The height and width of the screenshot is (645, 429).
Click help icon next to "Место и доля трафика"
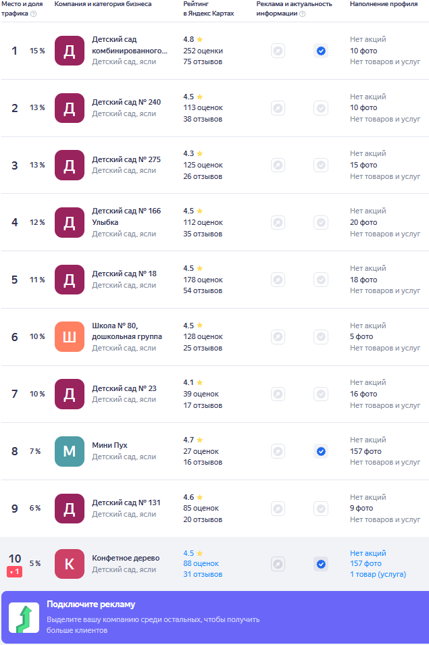tap(34, 14)
